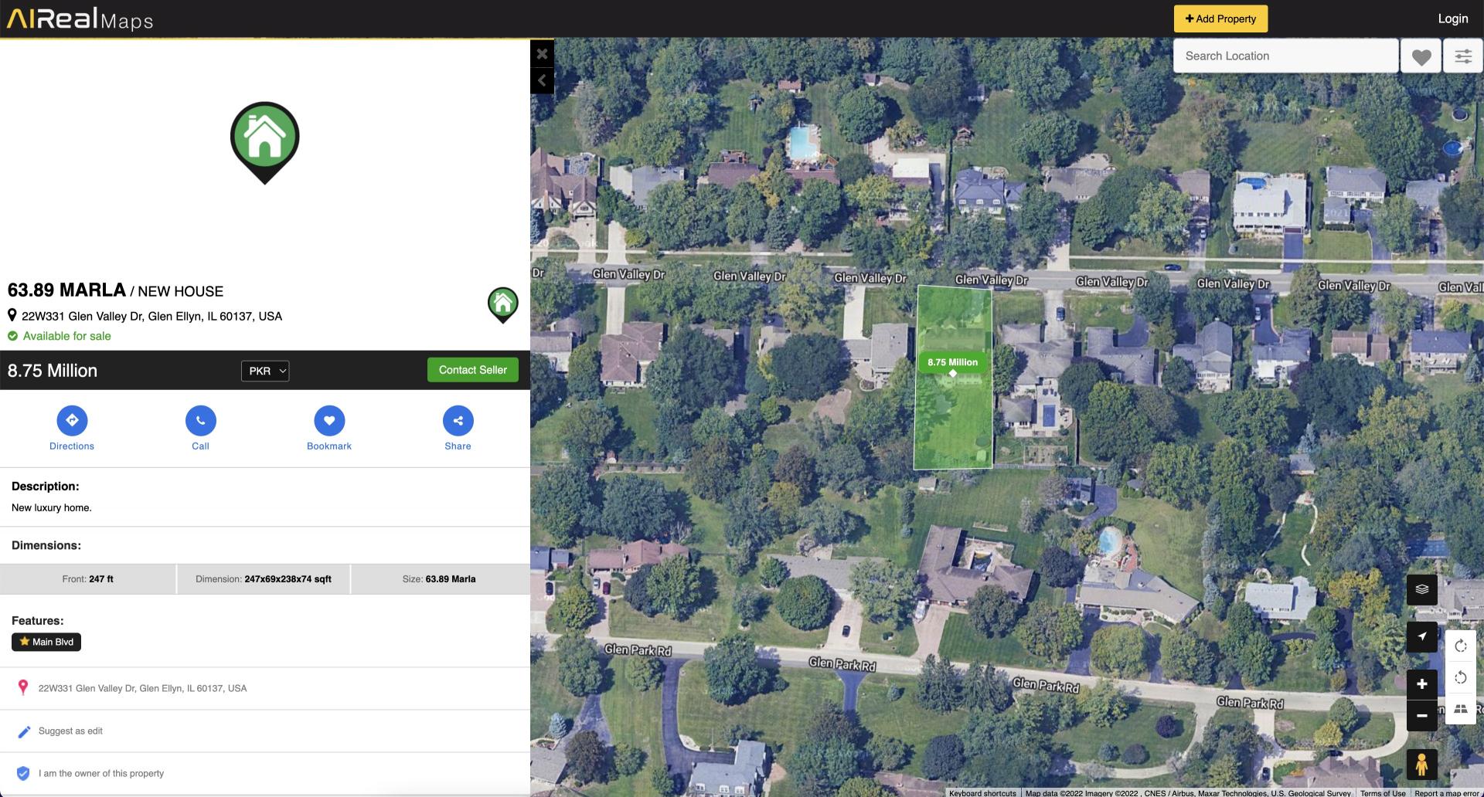The image size is (1484, 797).
Task: Rotate the map counterclockwise
Action: tap(1460, 677)
